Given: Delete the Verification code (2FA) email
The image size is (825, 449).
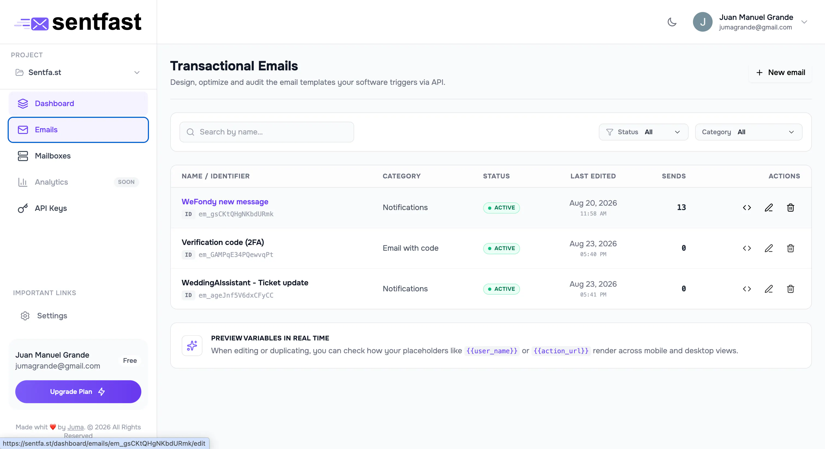Looking at the screenshot, I should point(790,248).
